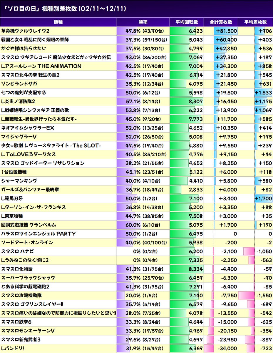
Task: Click the 機種 column header
Action: [x=58, y=22]
